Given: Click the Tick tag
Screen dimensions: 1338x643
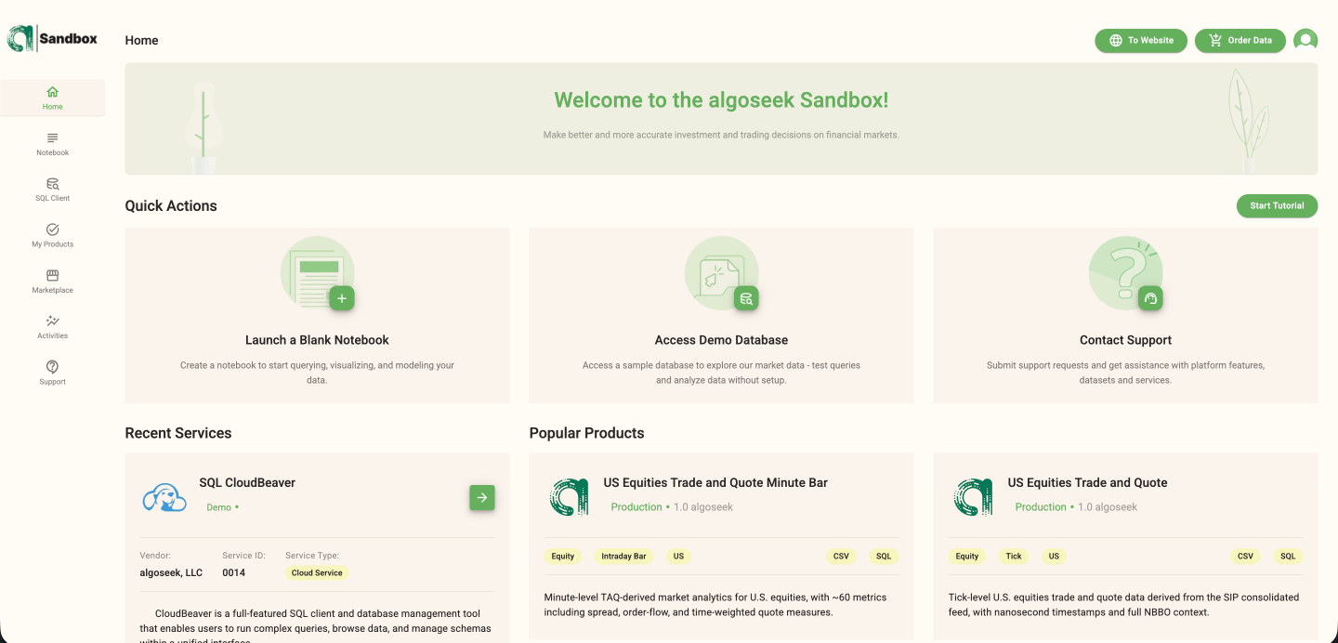Looking at the screenshot, I should coord(1014,556).
